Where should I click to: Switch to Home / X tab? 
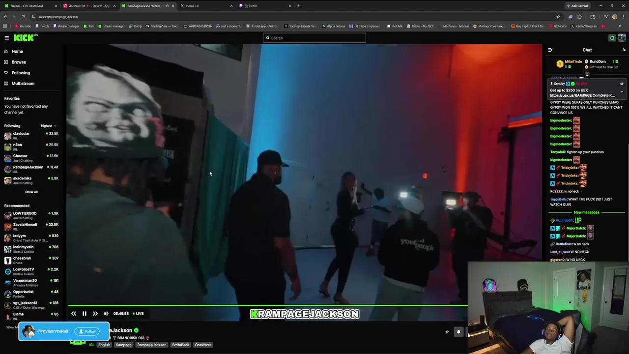click(x=205, y=6)
